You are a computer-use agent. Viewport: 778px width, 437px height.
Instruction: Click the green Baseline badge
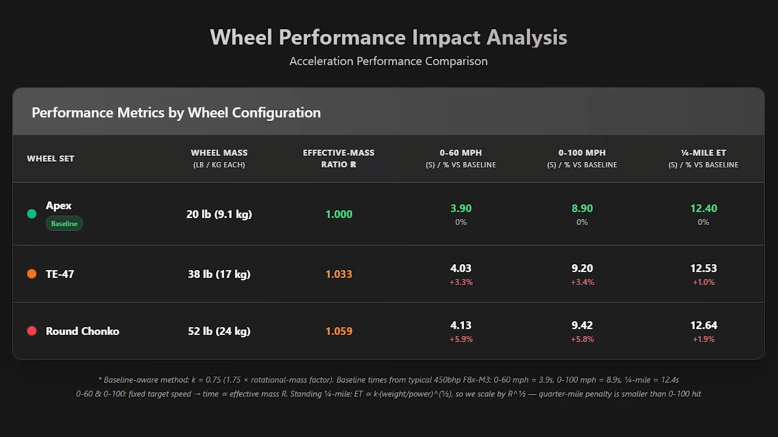point(64,223)
